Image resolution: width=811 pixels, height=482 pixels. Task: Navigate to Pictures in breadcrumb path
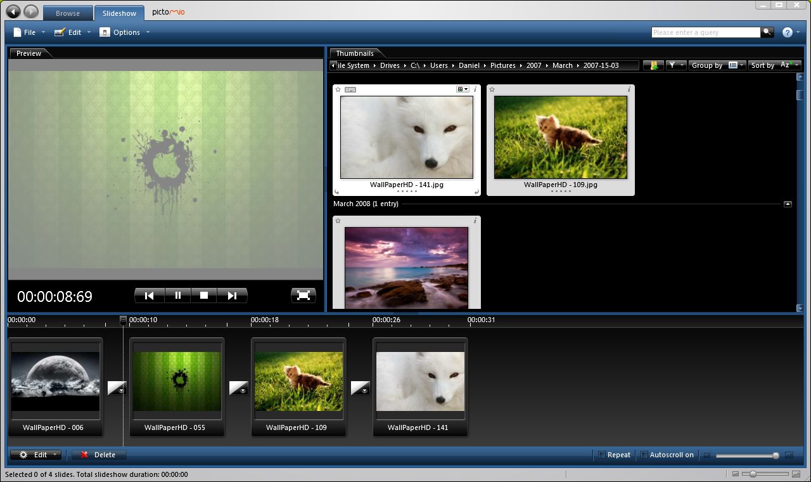click(x=503, y=65)
